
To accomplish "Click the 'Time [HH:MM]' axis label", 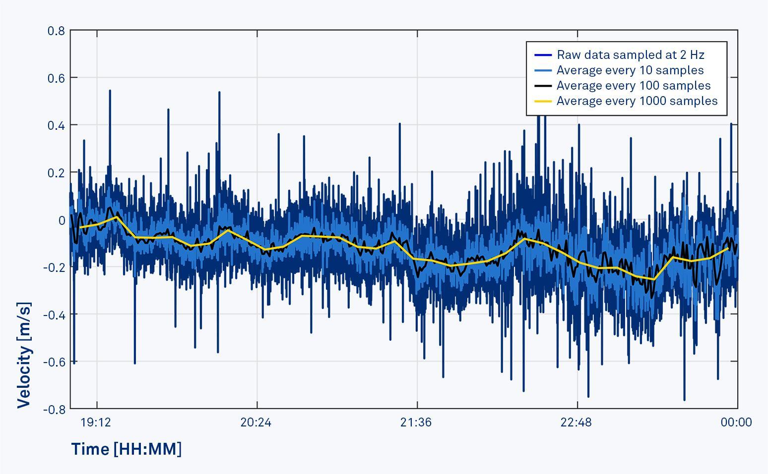I will [128, 449].
